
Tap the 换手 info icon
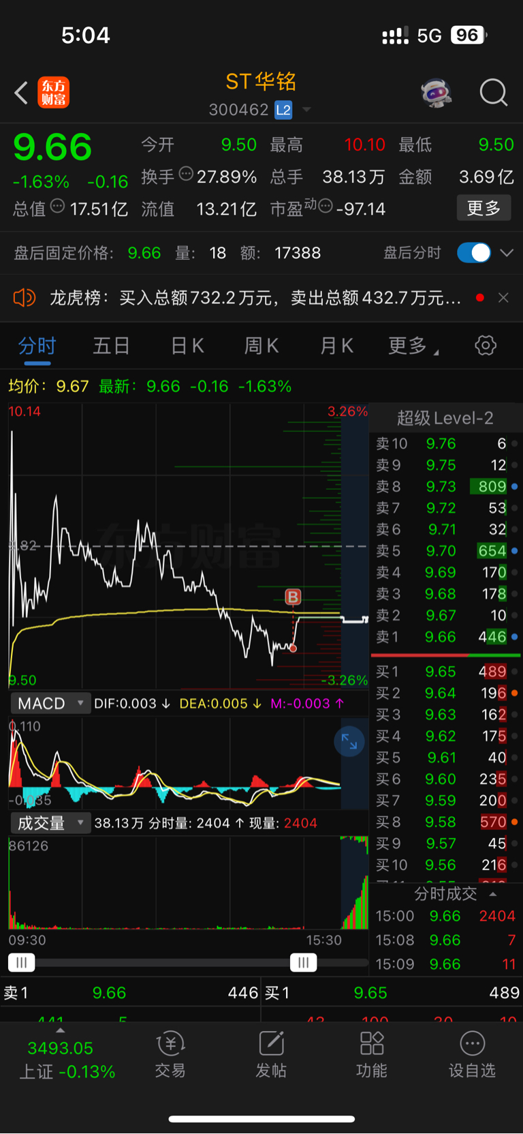click(186, 175)
